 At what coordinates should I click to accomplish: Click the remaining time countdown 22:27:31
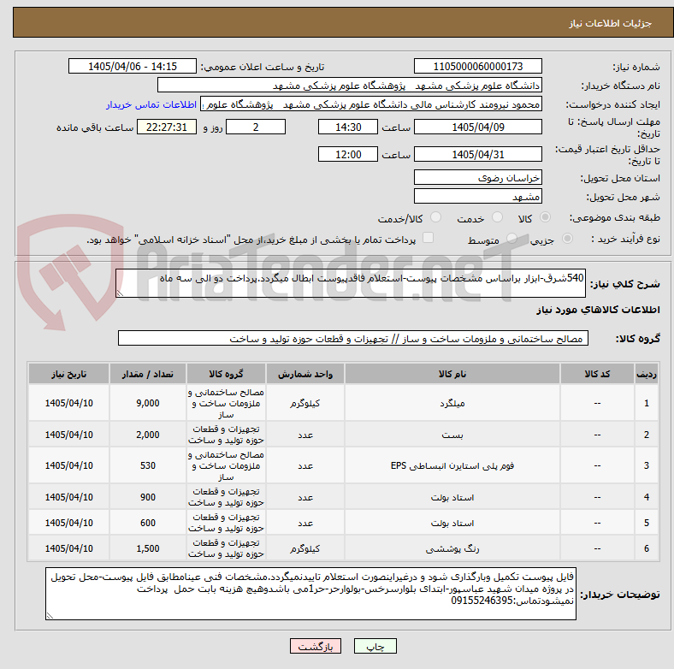coord(167,127)
